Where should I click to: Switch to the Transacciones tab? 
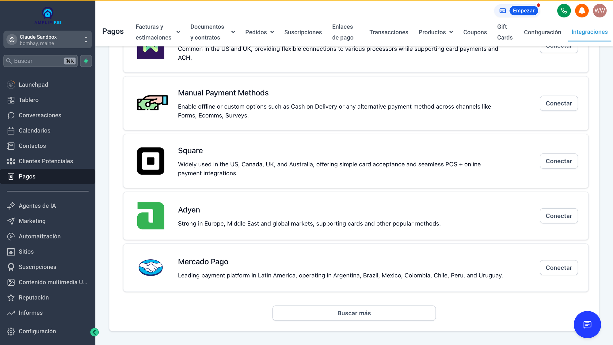point(389,32)
